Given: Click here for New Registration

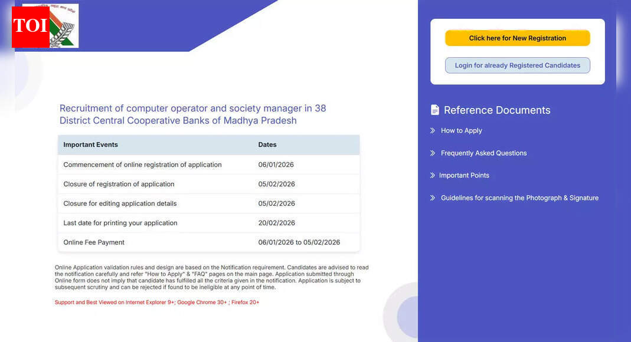Looking at the screenshot, I should 518,38.
